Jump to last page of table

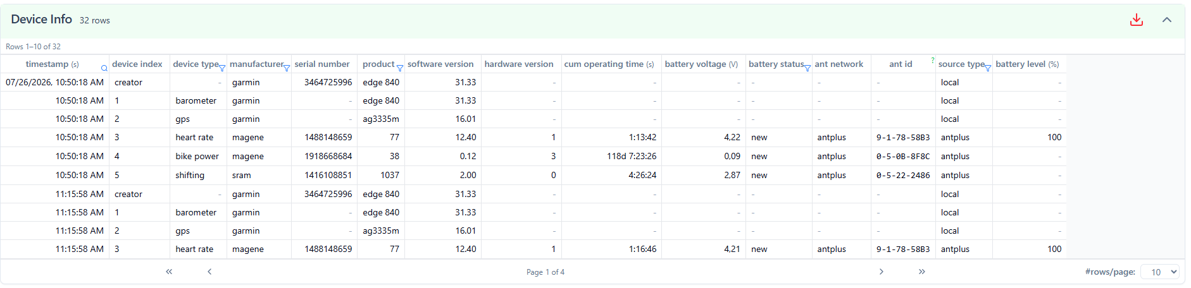[922, 272]
